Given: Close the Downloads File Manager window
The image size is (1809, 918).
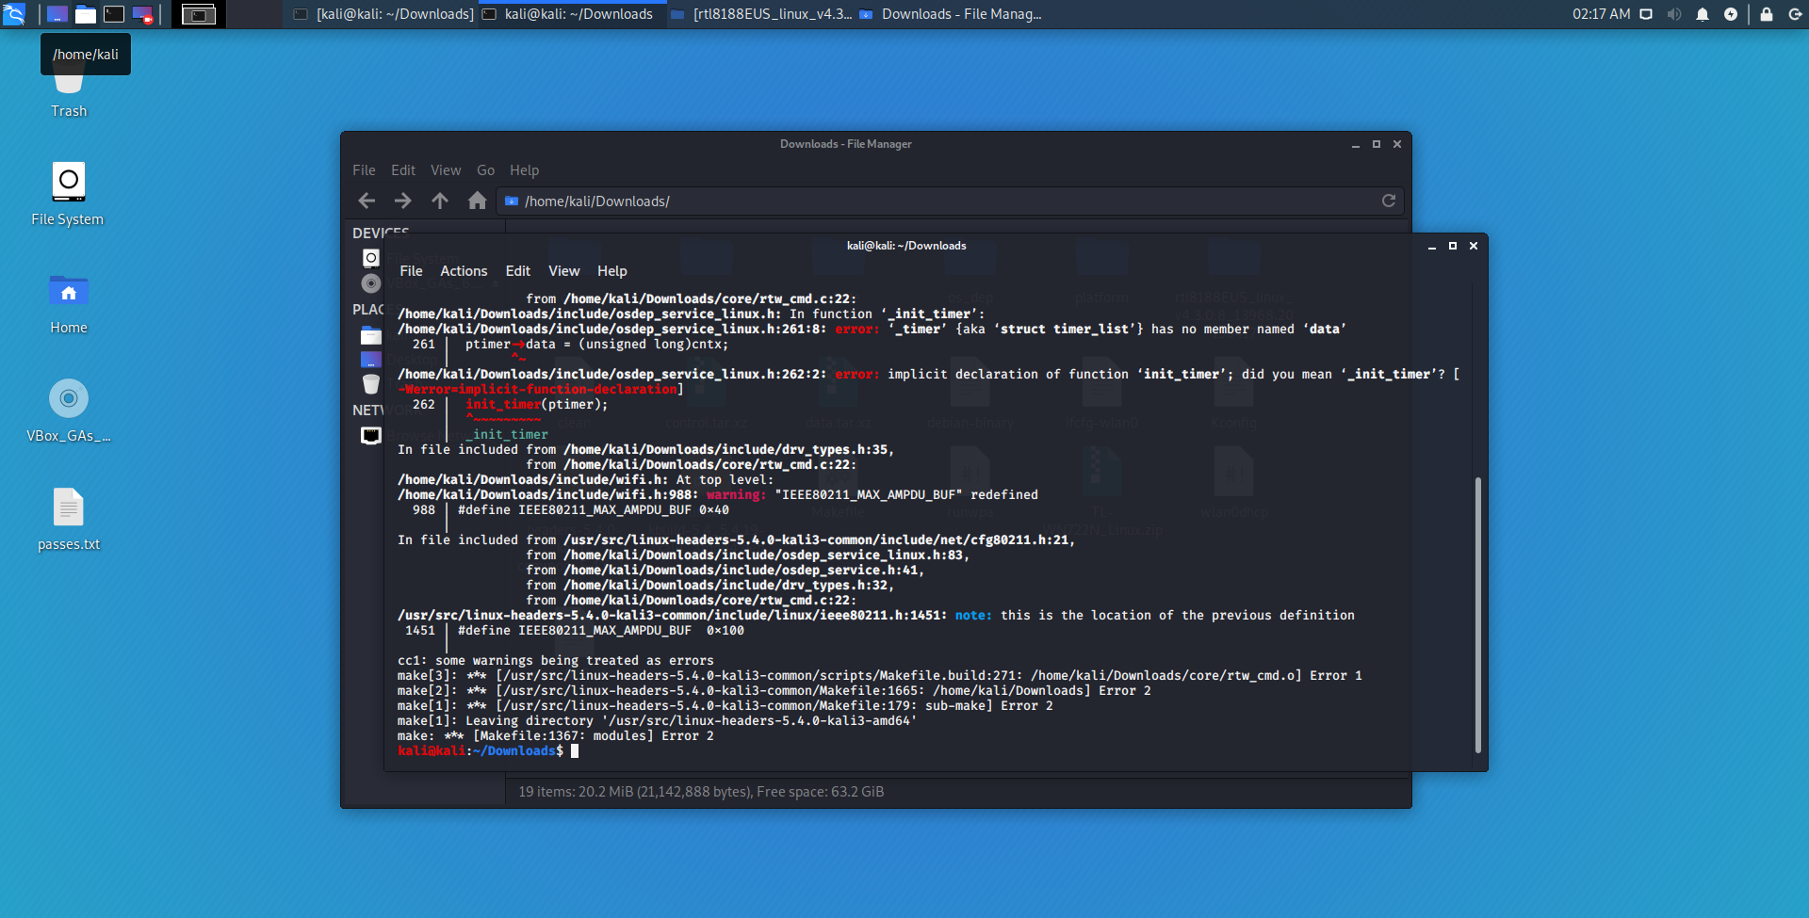Looking at the screenshot, I should 1397,144.
